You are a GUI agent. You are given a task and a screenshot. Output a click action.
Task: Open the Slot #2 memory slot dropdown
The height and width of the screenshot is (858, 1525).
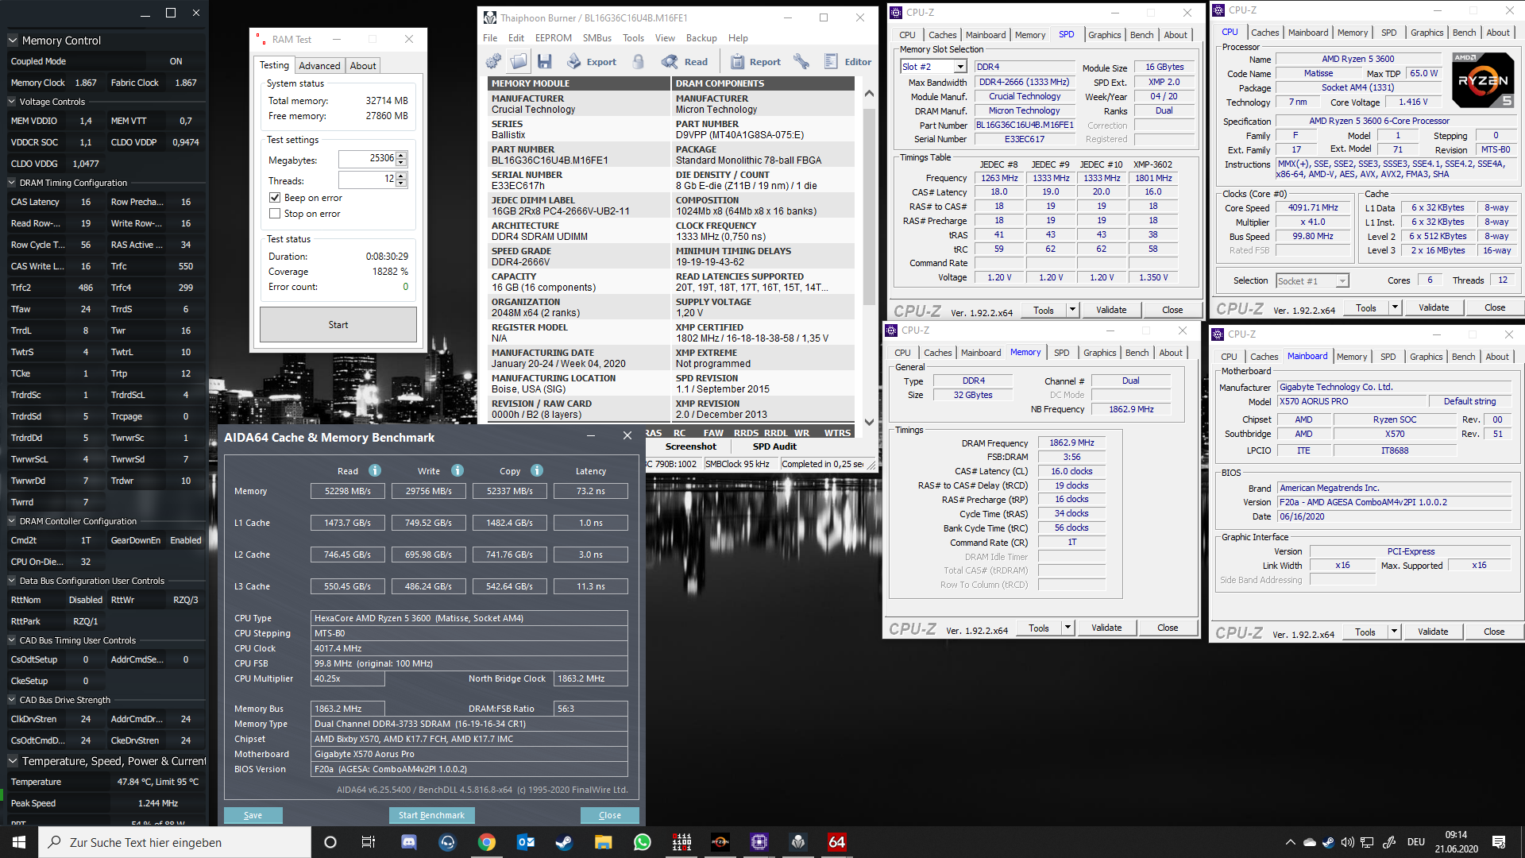click(961, 67)
